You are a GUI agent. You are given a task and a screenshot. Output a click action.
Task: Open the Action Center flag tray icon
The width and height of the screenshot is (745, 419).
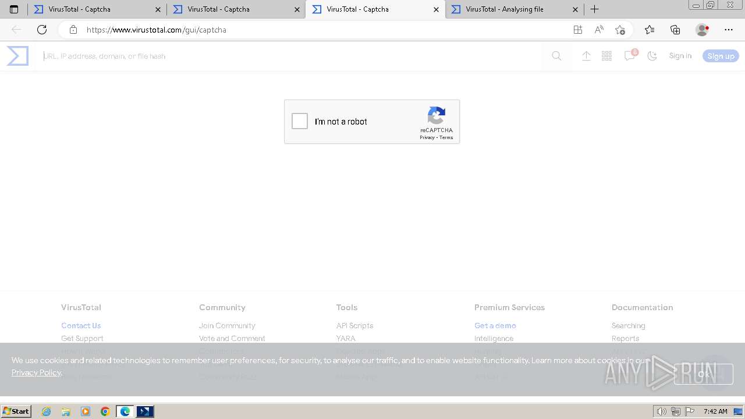[690, 411]
